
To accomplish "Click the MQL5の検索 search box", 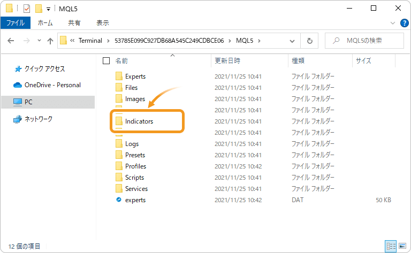I will (x=364, y=41).
